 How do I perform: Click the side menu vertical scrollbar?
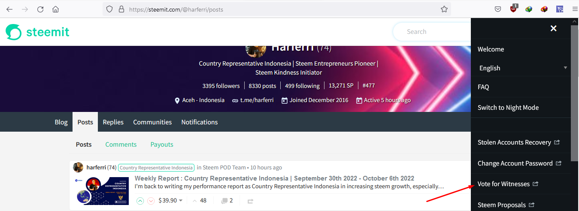coord(575,93)
